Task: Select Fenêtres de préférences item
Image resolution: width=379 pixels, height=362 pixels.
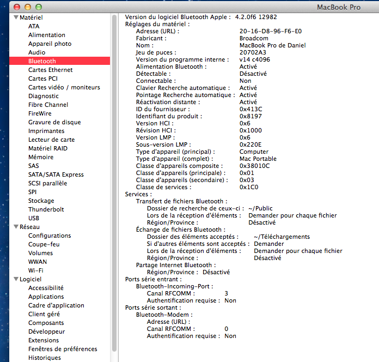Action: click(x=63, y=349)
